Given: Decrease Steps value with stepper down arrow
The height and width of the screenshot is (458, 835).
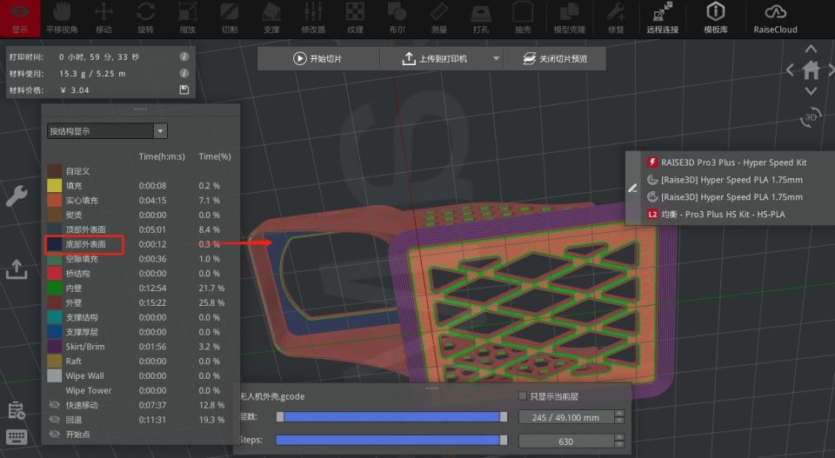Looking at the screenshot, I should [618, 444].
